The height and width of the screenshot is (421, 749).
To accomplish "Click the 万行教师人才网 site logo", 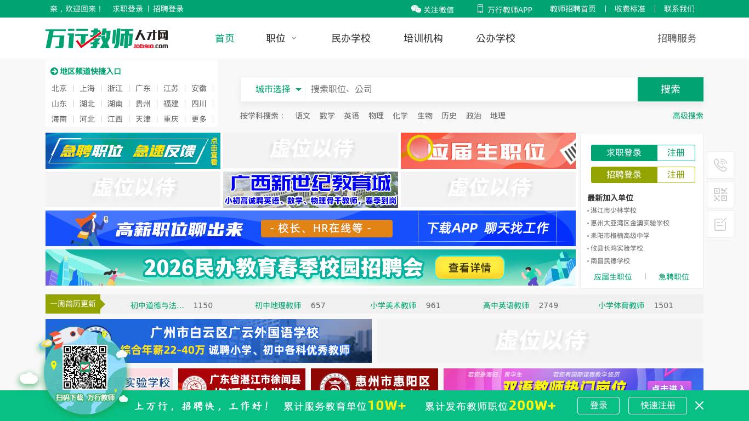I will click(x=106, y=38).
